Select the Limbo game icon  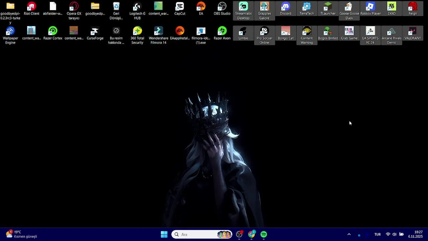point(243,33)
